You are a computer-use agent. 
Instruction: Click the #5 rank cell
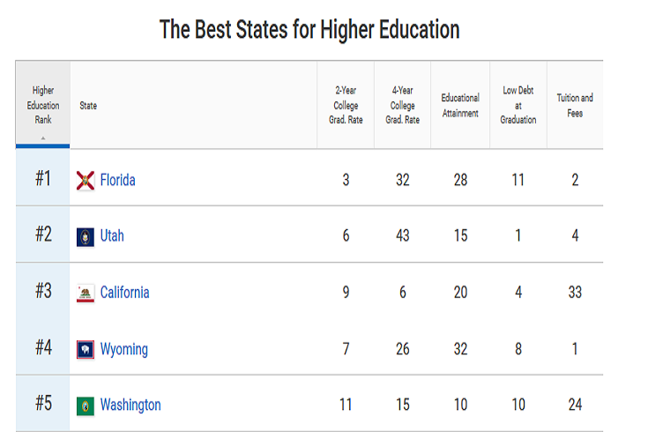coord(43,404)
